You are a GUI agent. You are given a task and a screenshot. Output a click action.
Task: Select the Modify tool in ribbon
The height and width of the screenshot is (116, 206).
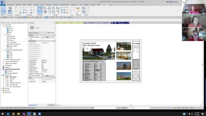(4, 10)
